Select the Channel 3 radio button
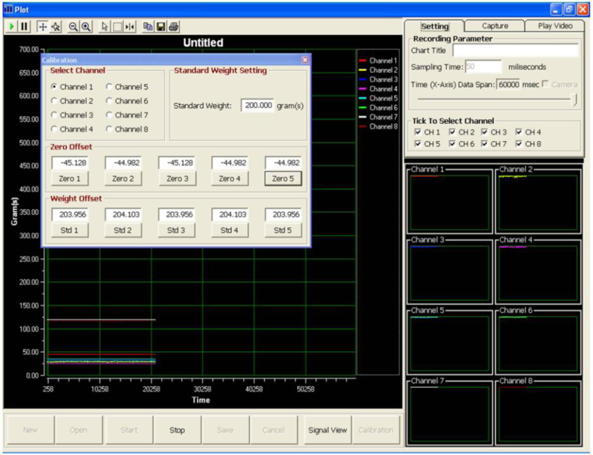The image size is (593, 455). point(55,115)
